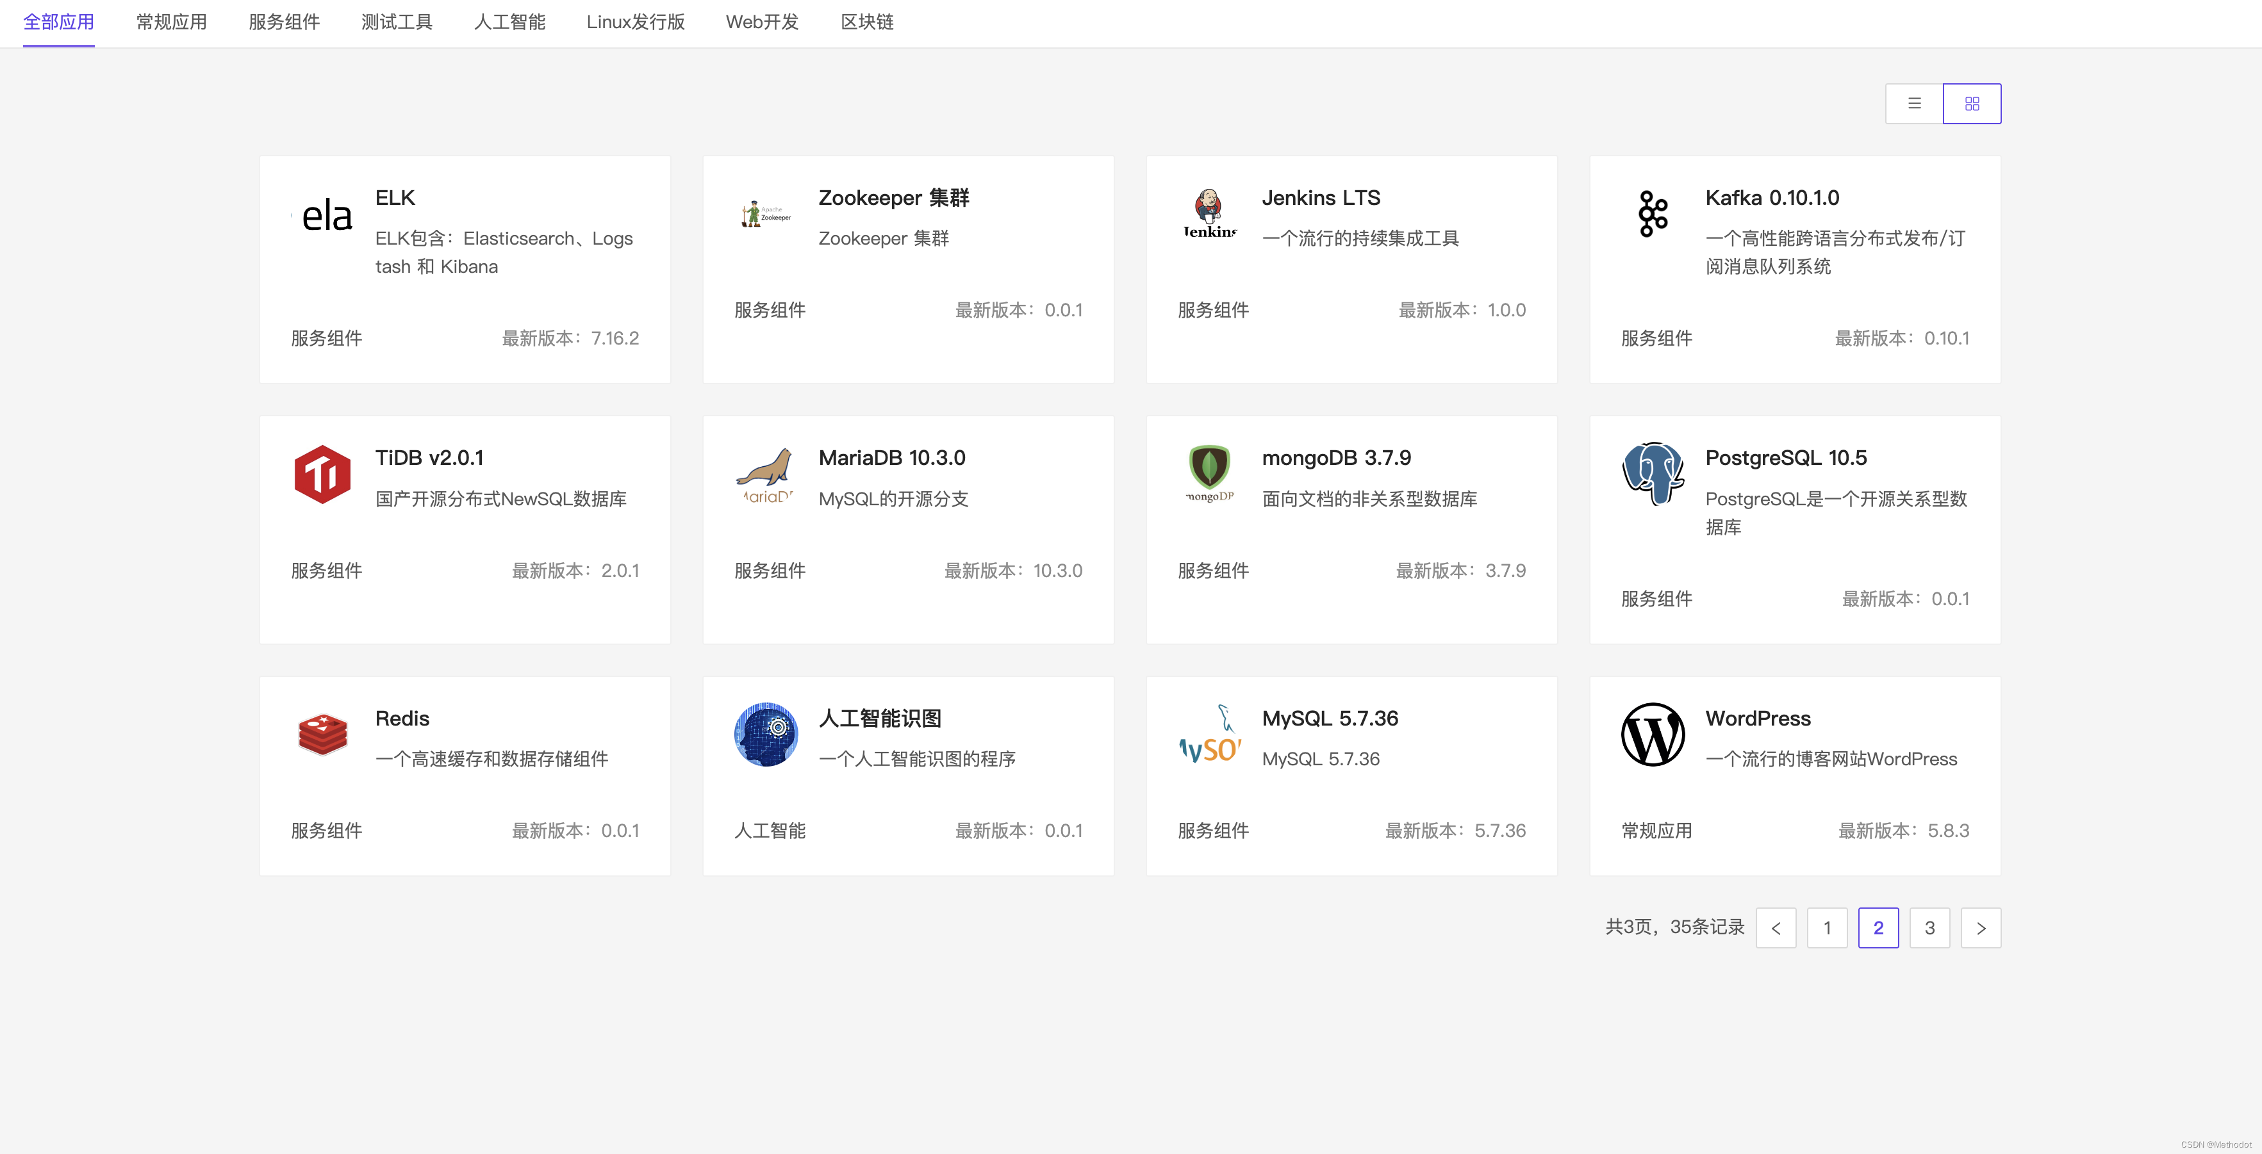
Task: Click MySQL latest version 5.7.36 text
Action: pyautogui.click(x=1456, y=830)
